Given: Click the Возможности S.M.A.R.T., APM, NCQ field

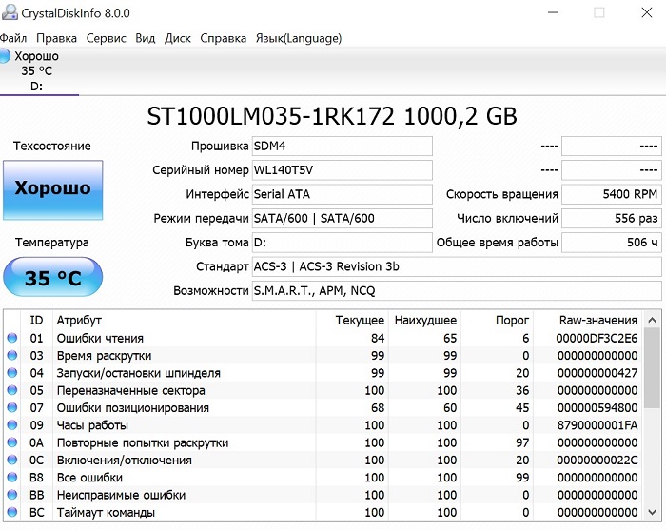Looking at the screenshot, I should [457, 291].
